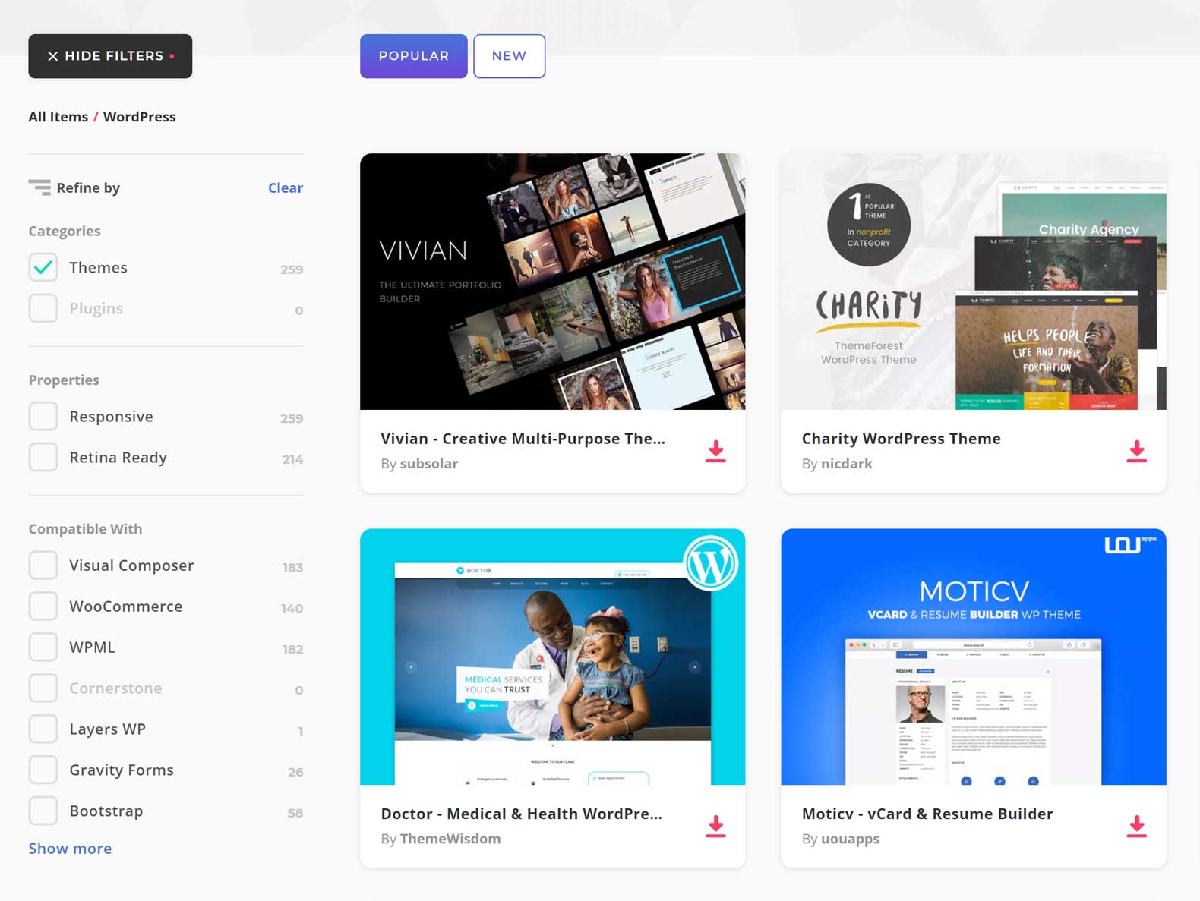The image size is (1200, 901).
Task: Check the Visual Composer compatibility box
Action: [x=43, y=565]
